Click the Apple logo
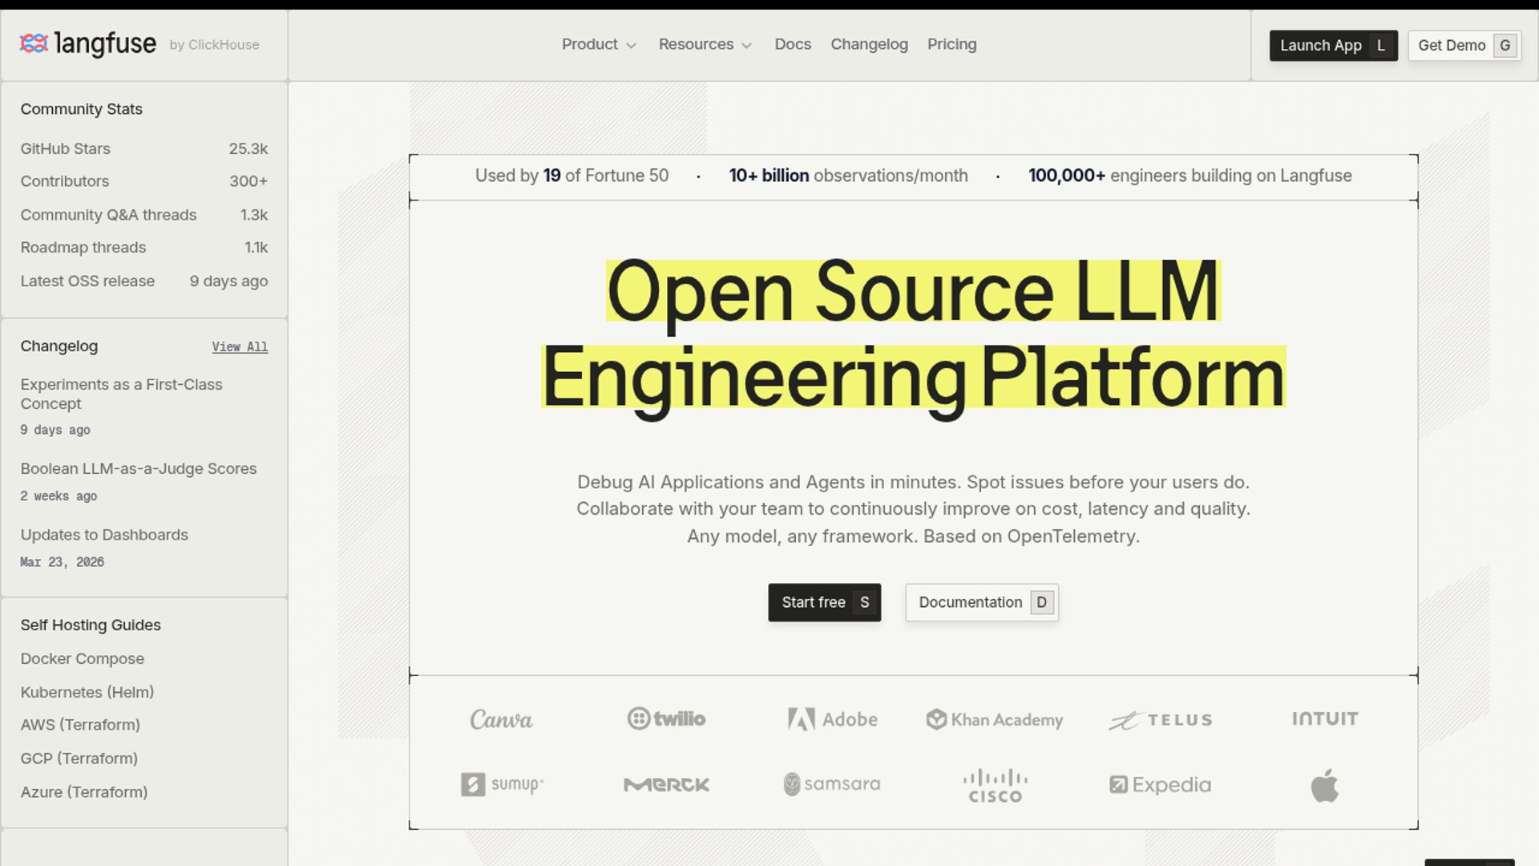The image size is (1539, 866). (x=1324, y=785)
